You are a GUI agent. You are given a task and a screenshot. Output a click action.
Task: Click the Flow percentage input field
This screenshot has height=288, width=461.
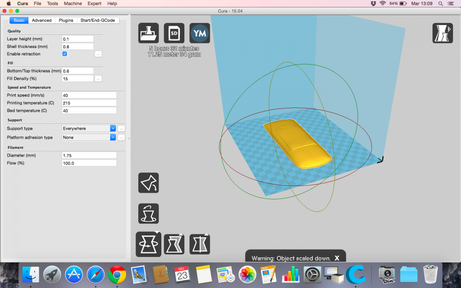pos(89,163)
